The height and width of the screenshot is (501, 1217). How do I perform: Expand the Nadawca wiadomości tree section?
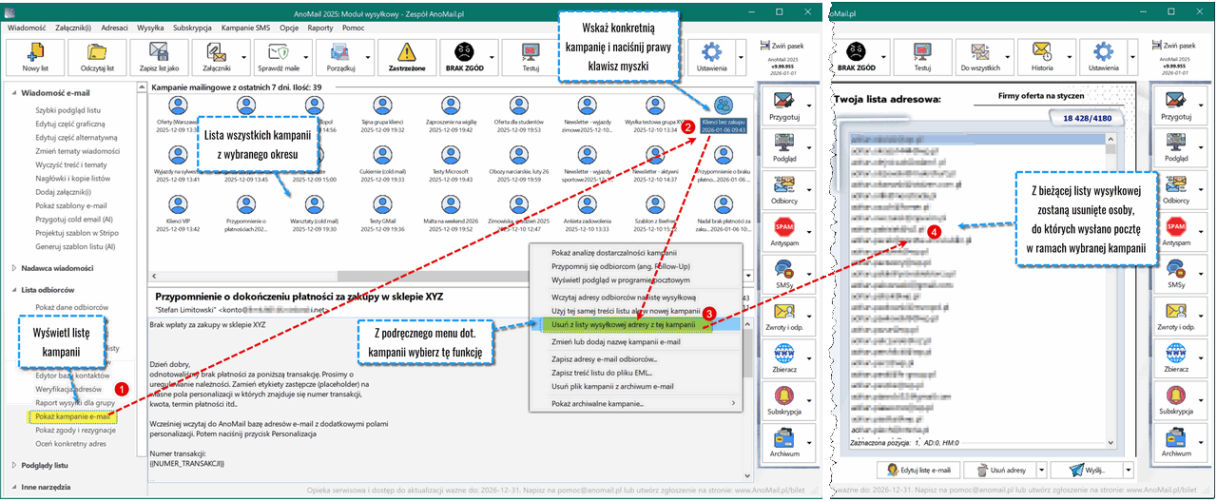(x=13, y=268)
